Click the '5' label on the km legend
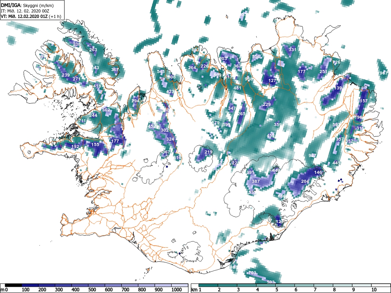This screenshot has height=293, width=391. point(276,290)
